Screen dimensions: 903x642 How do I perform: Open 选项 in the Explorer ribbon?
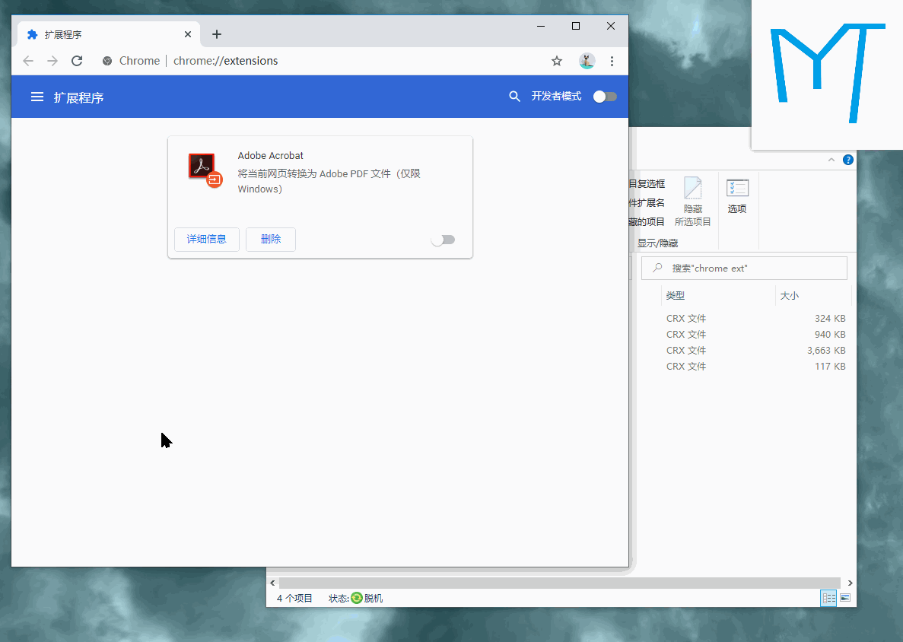click(x=737, y=195)
